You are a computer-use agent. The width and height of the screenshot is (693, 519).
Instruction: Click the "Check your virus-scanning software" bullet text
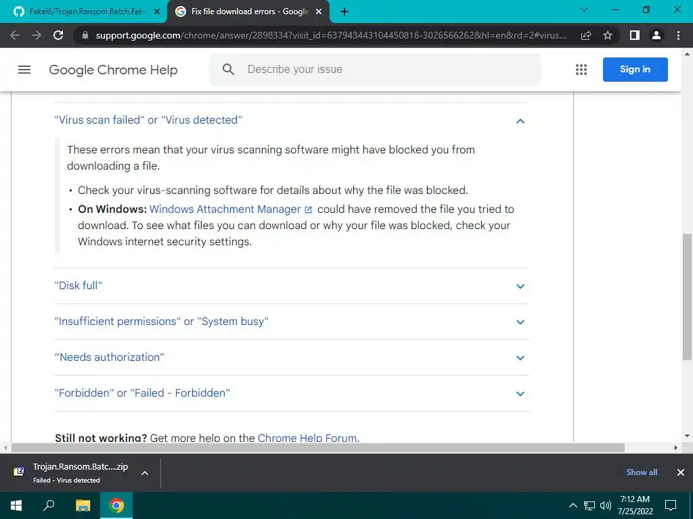(273, 190)
